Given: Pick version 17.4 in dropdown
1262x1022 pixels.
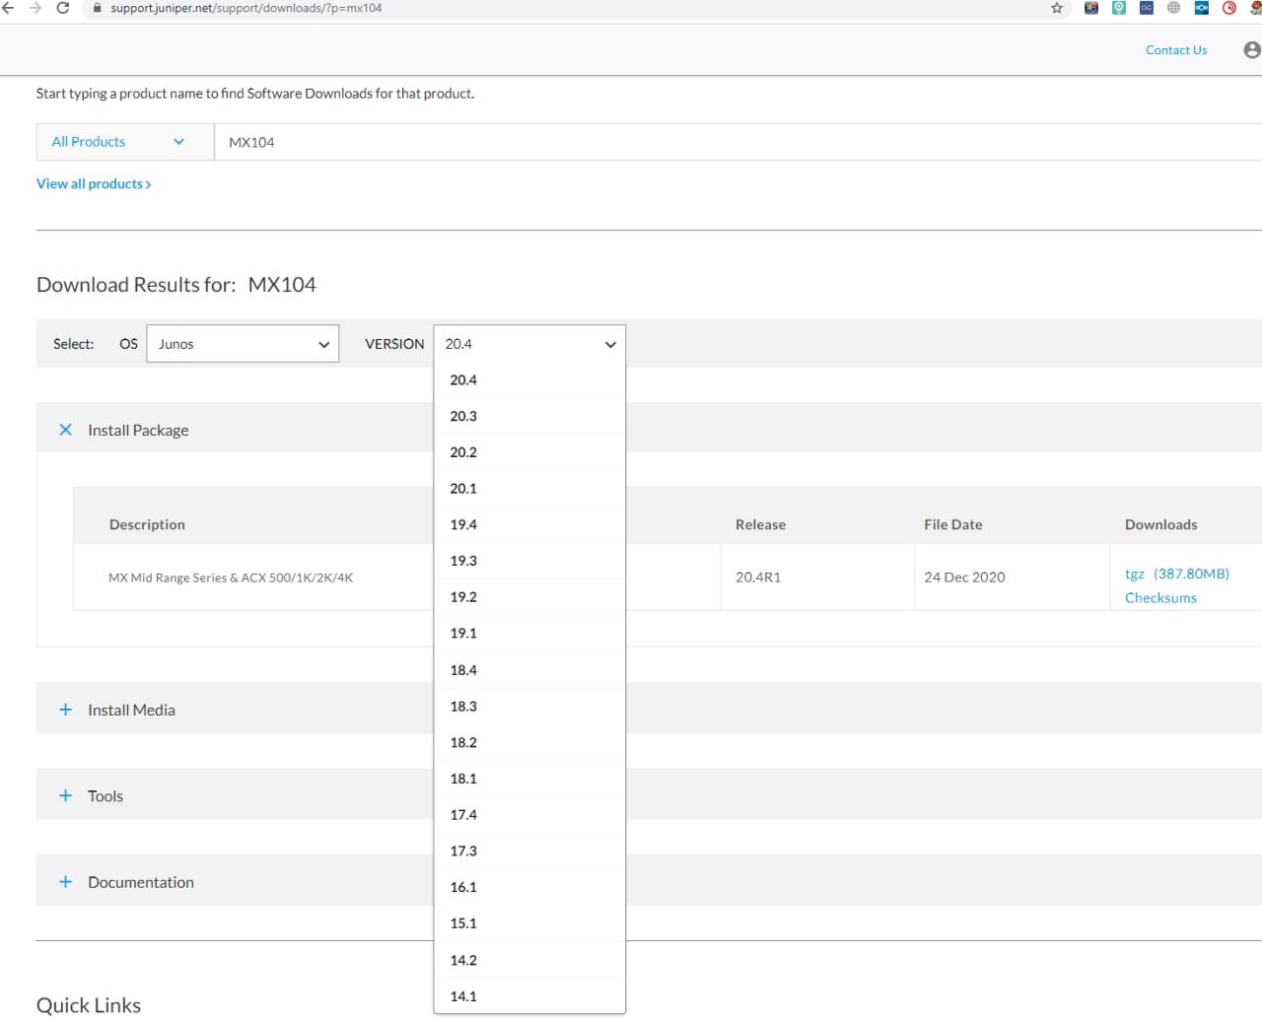Looking at the screenshot, I should (529, 815).
